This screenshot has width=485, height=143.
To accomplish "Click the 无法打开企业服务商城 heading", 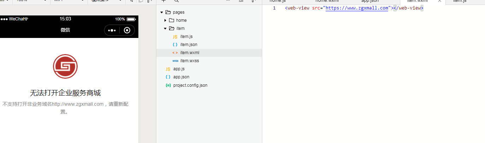I will pos(65,93).
